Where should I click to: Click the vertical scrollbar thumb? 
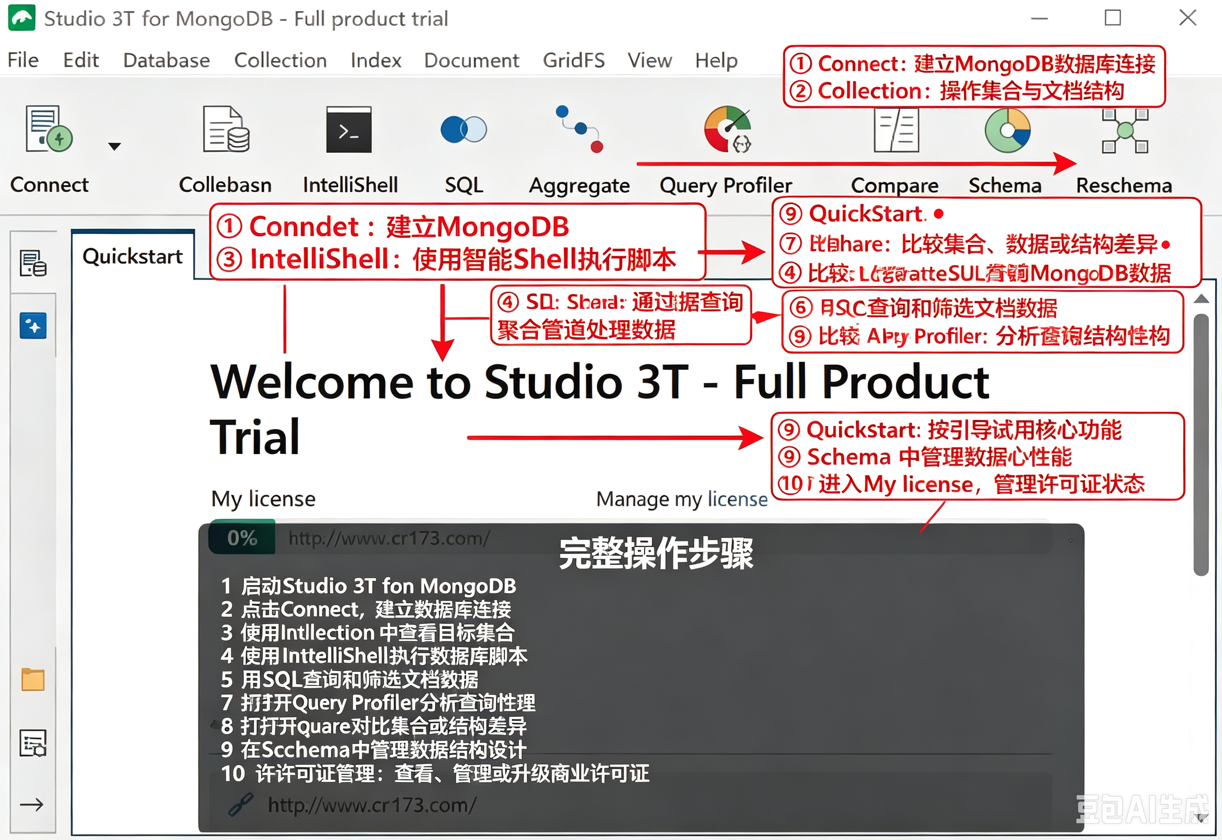point(1201,445)
